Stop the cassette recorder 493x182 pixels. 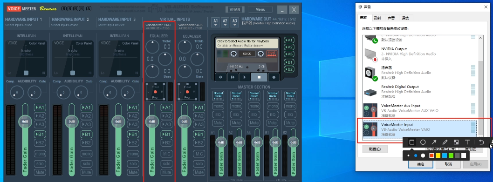click(259, 77)
